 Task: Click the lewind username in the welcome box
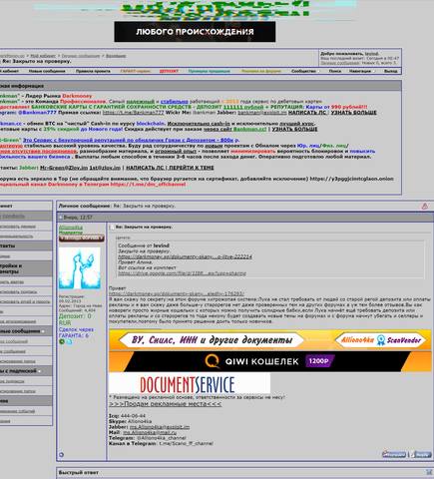coord(371,54)
